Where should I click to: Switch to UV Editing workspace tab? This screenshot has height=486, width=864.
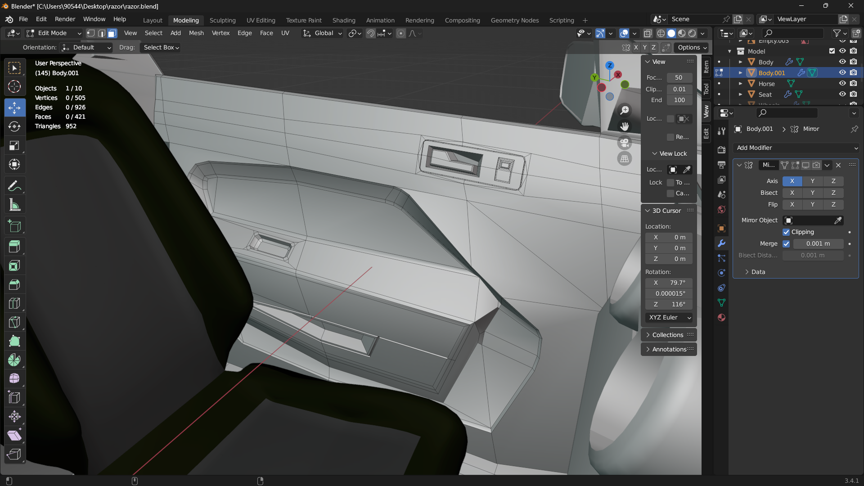point(261,20)
